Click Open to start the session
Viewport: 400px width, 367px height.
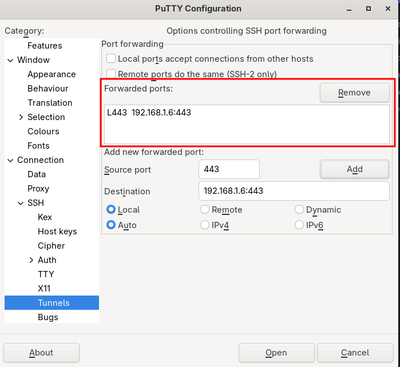coord(276,353)
